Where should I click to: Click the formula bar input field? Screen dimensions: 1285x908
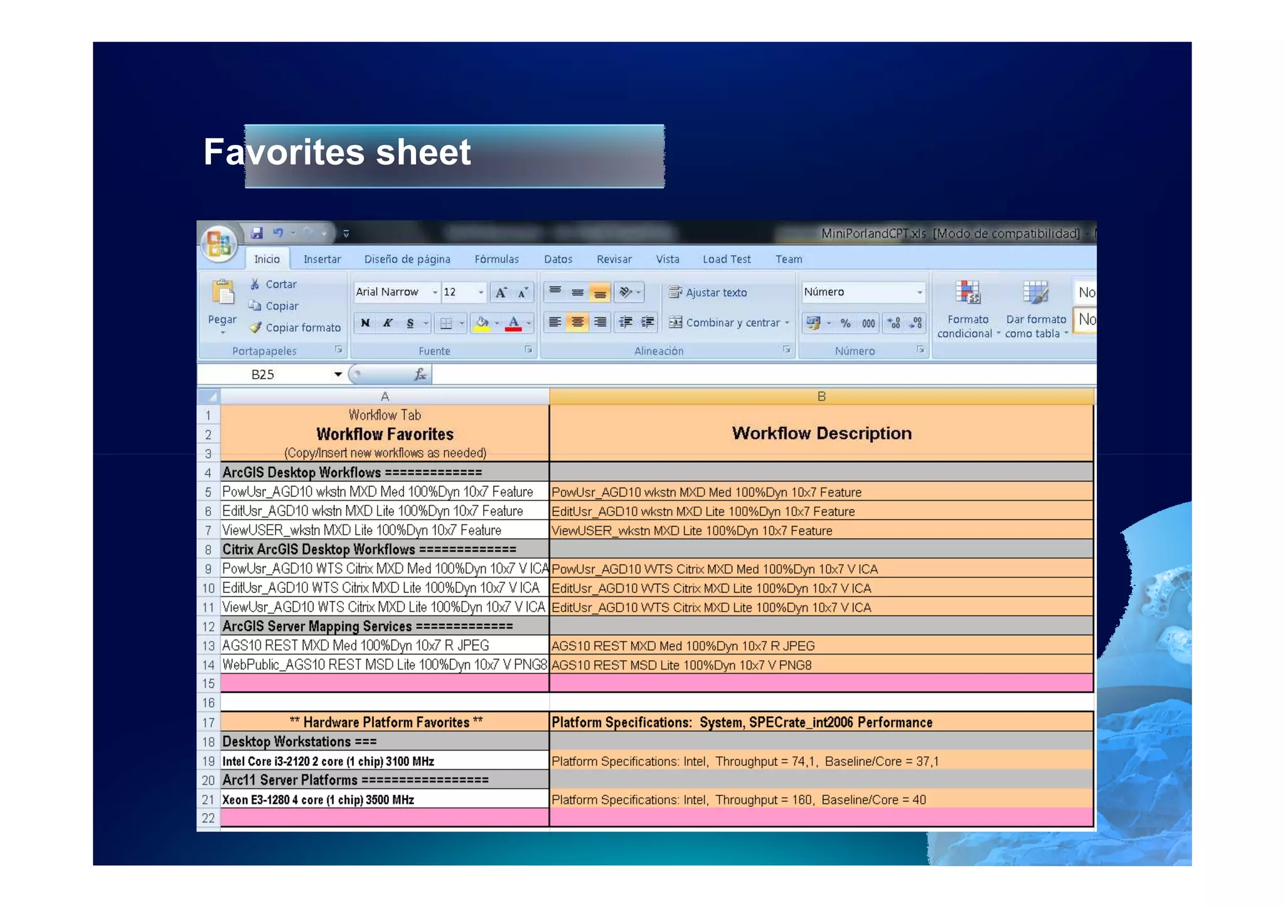coord(764,375)
